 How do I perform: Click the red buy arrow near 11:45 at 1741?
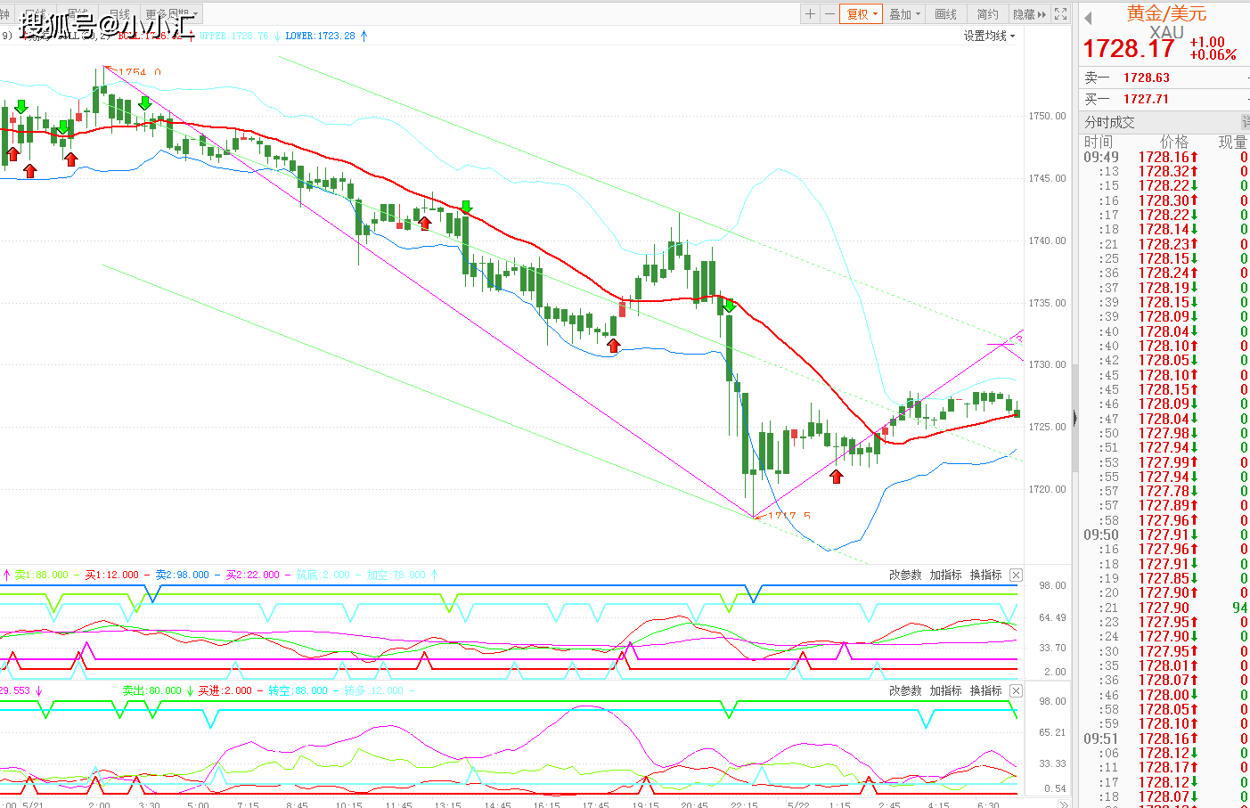click(x=425, y=223)
